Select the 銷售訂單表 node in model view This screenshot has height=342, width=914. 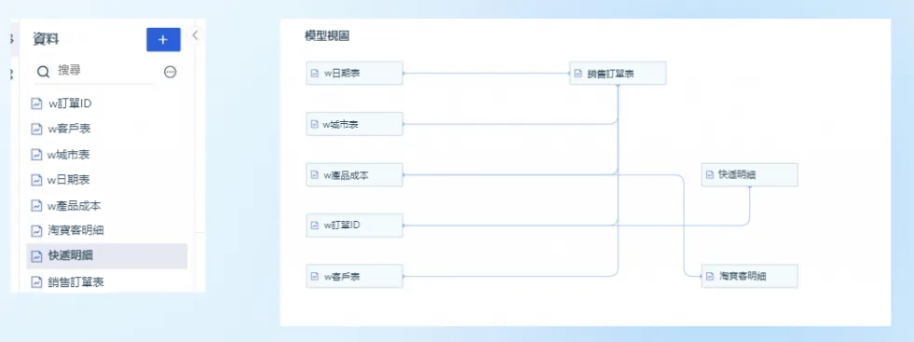point(618,74)
